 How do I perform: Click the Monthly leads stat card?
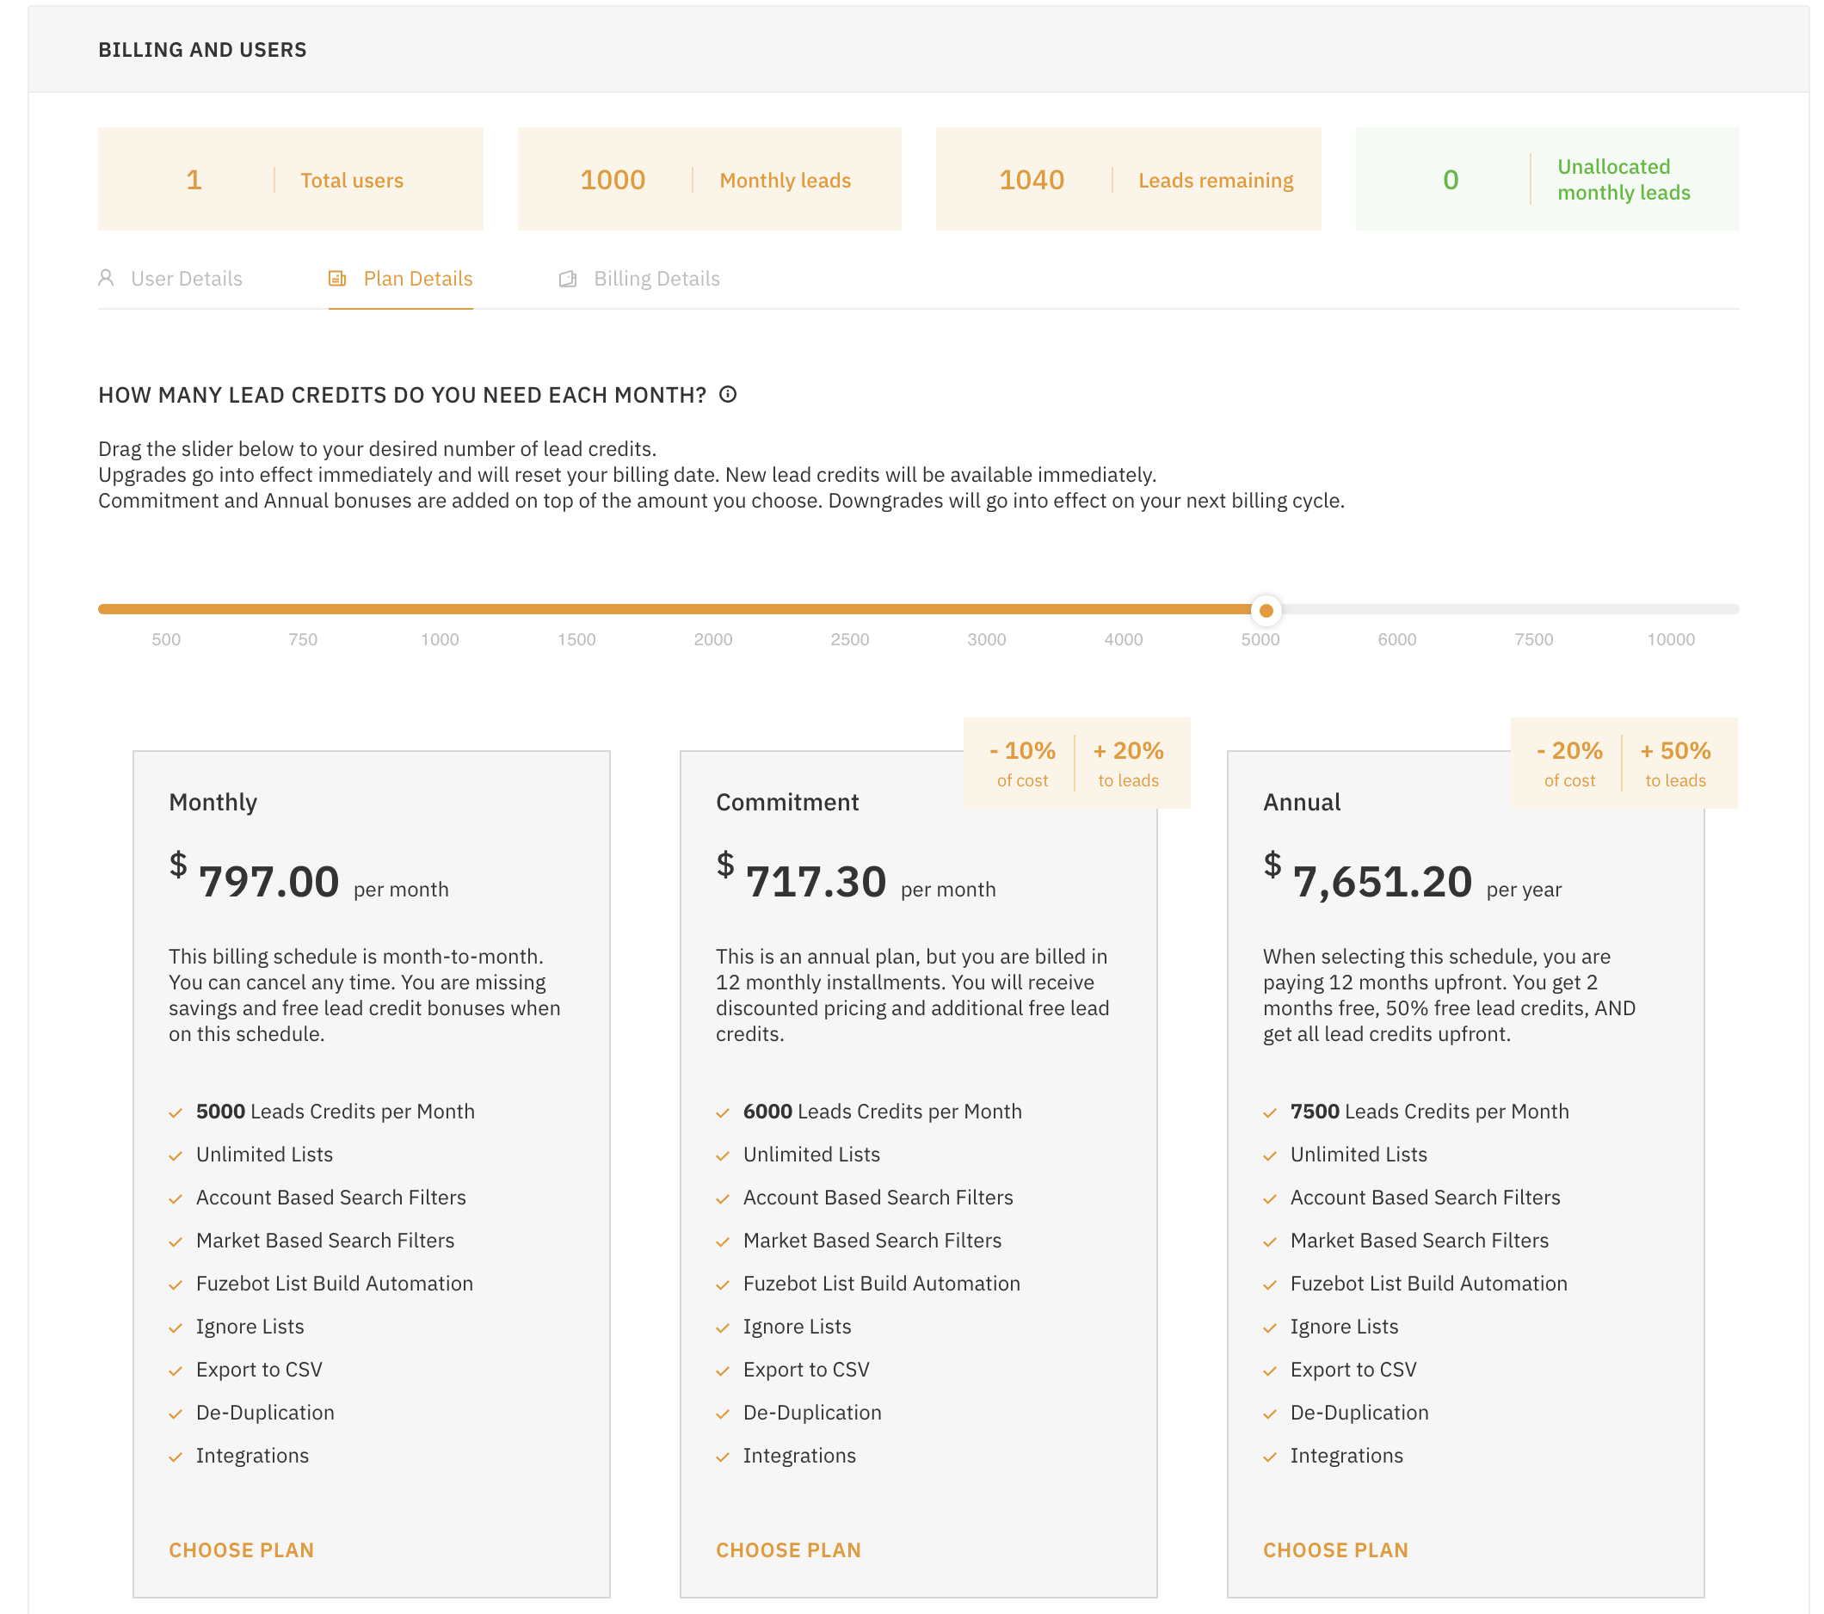710,179
